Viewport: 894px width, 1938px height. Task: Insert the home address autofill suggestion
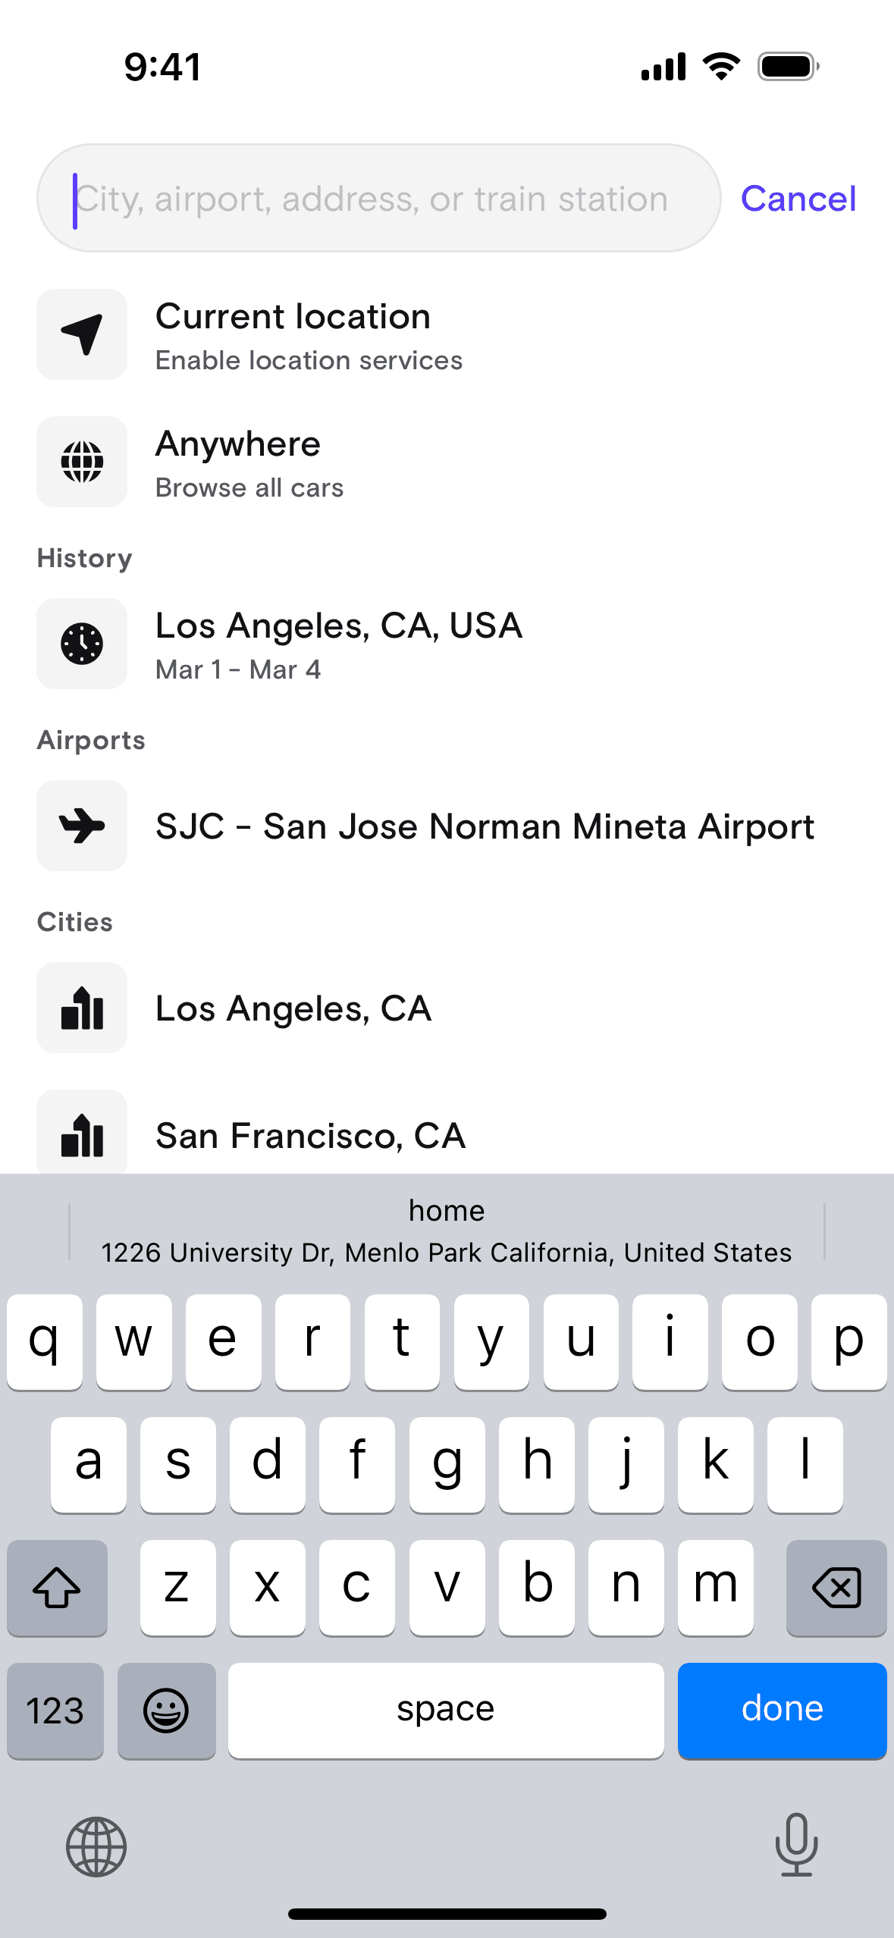click(447, 1231)
